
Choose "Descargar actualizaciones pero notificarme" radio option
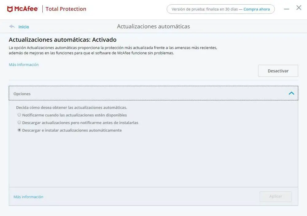19,123
